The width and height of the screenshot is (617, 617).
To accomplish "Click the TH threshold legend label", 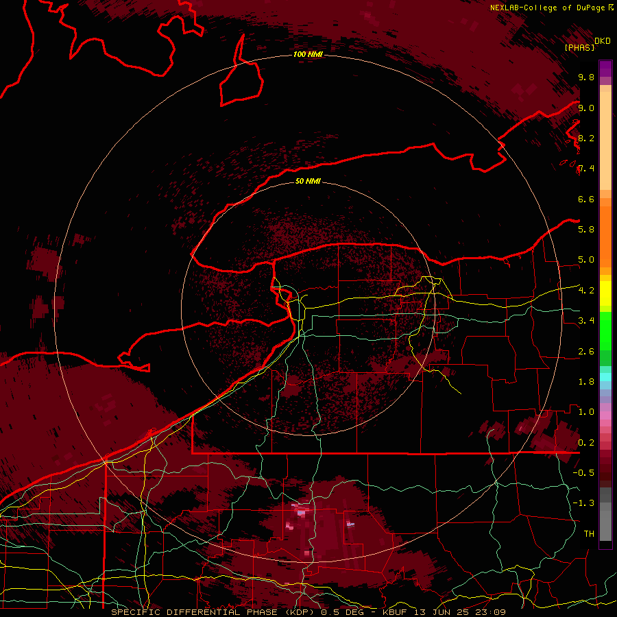I will click(x=589, y=534).
